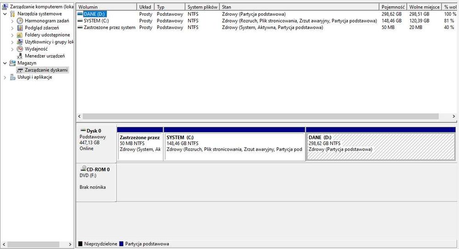Viewport: 459px width, 249px height.
Task: Click the volume list horizontal scrollbar thumb
Action: click(261, 116)
